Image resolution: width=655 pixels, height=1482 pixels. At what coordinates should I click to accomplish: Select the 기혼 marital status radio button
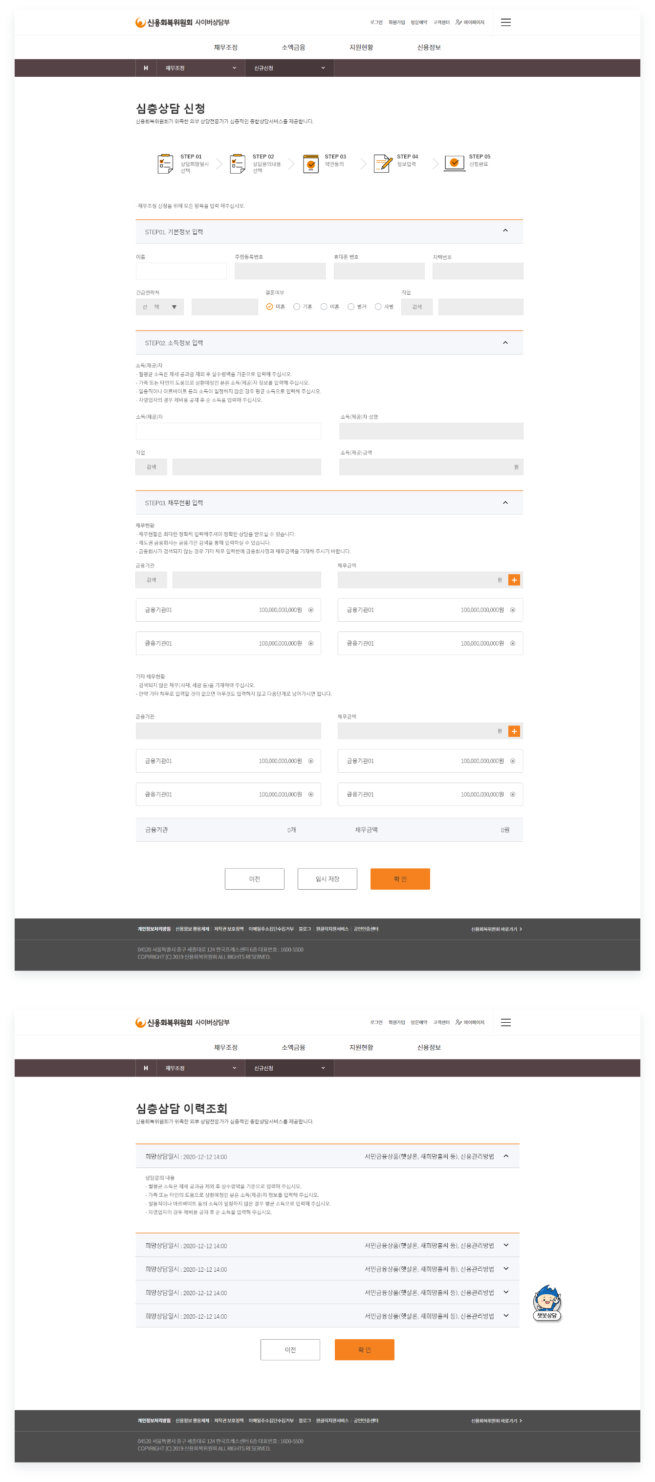pyautogui.click(x=297, y=307)
